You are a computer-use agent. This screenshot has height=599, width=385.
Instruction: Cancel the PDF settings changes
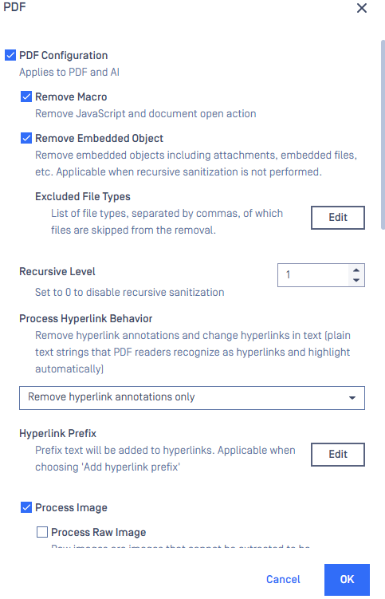tap(283, 579)
